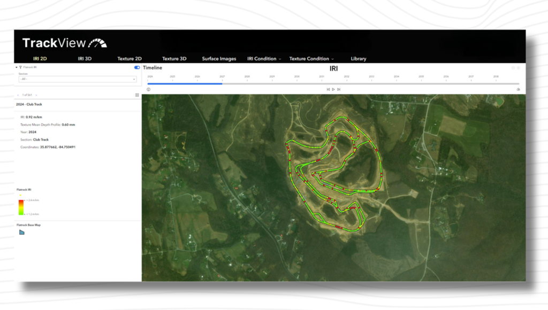This screenshot has width=548, height=310.
Task: Click the refresh icon at timeline's right end
Action: click(x=517, y=89)
